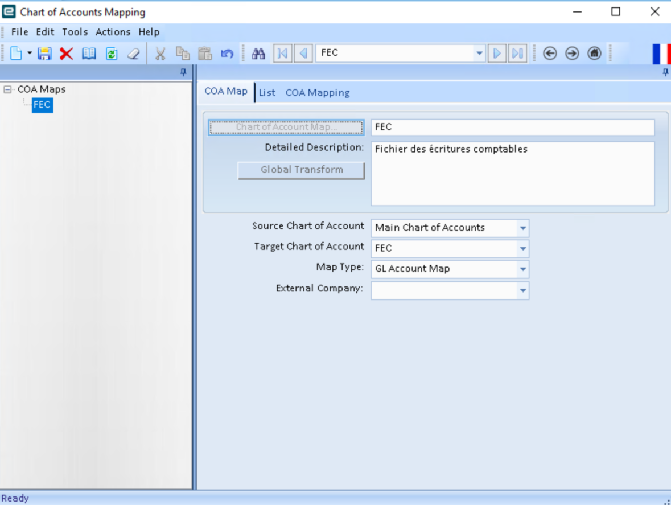This screenshot has height=505, width=671.
Task: Open search with the binoculars icon
Action: (x=258, y=54)
